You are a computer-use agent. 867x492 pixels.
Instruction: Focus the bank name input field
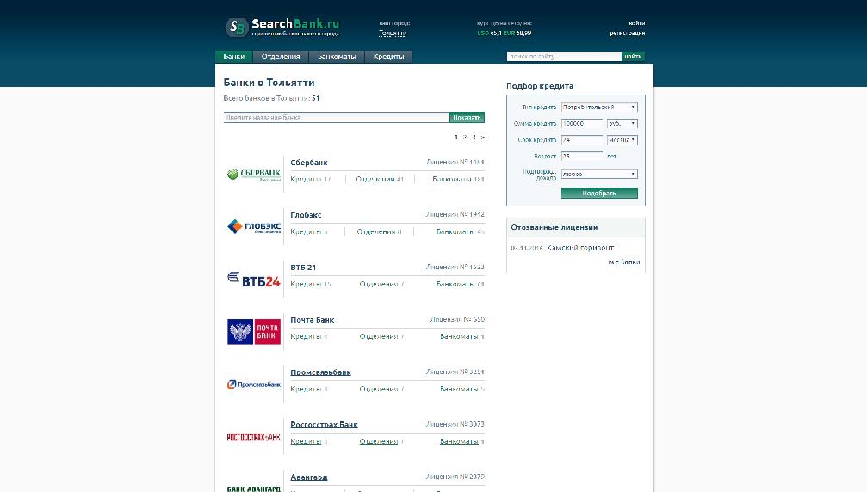[x=336, y=117]
